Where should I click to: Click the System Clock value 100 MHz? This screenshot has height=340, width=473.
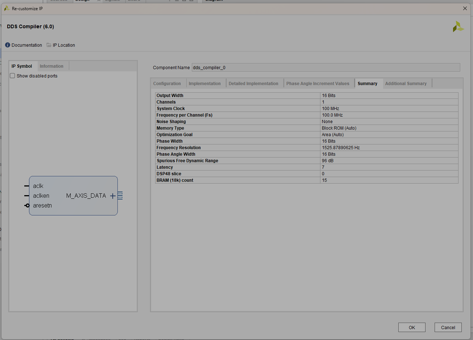[x=331, y=109]
